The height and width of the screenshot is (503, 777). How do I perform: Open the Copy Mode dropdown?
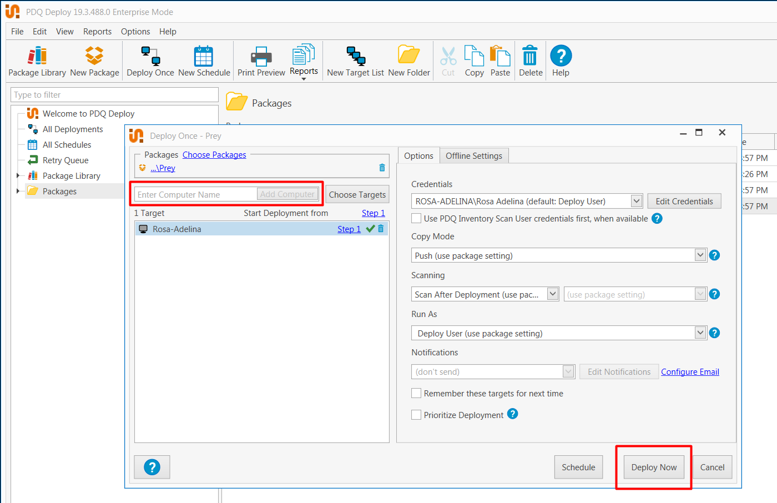coord(700,255)
